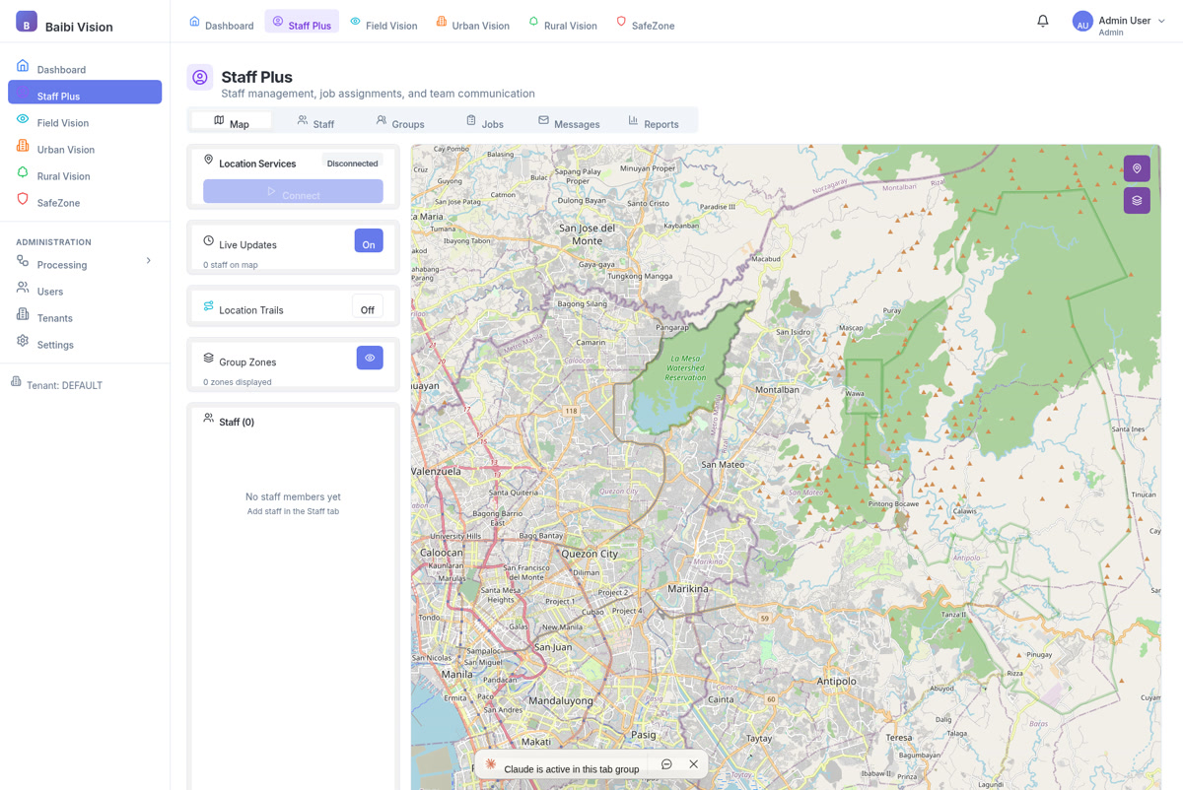Click the SafeZone shield icon in top navigation
Image resolution: width=1183 pixels, height=790 pixels.
click(x=621, y=24)
